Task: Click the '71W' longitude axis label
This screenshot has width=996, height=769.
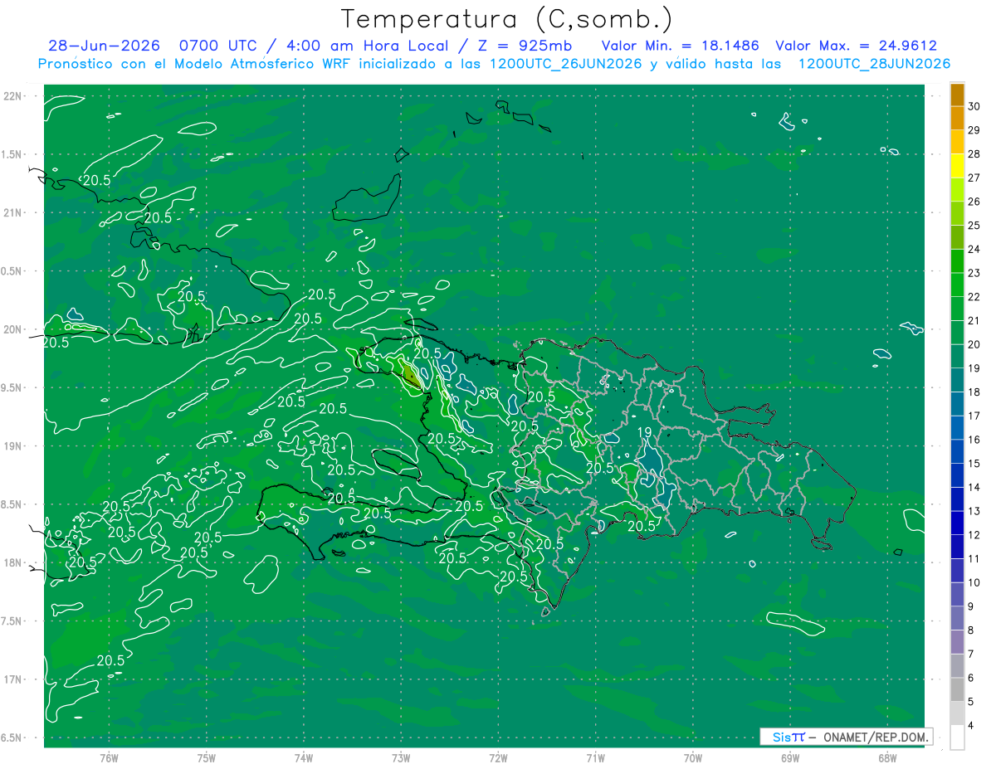Action: [595, 757]
